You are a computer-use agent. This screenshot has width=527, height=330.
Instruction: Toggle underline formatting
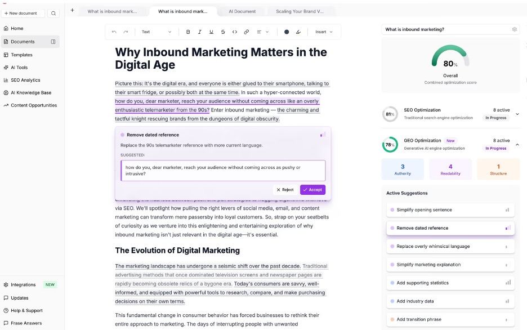coord(211,32)
